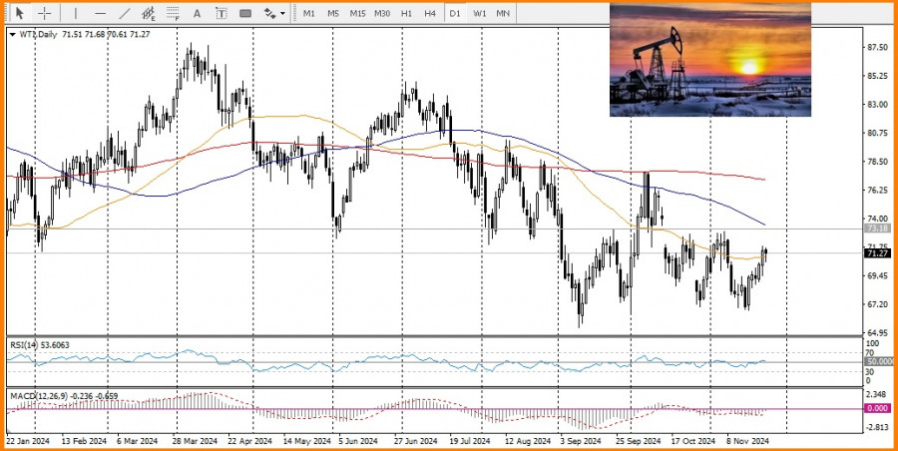Switch to the MN monthly timeframe

(503, 13)
